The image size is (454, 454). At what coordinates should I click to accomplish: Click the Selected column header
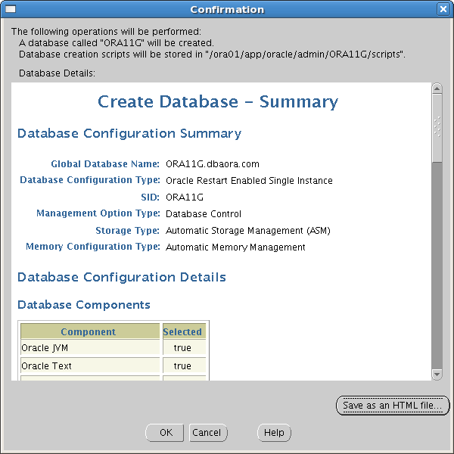(x=184, y=331)
